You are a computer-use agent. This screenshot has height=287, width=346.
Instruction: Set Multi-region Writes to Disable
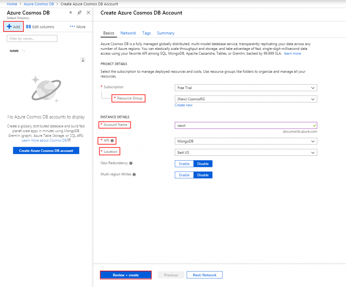[203, 175]
